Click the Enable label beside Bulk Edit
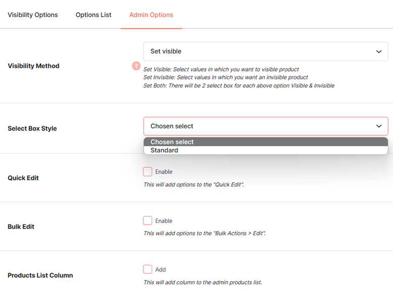393x293 pixels. point(164,221)
